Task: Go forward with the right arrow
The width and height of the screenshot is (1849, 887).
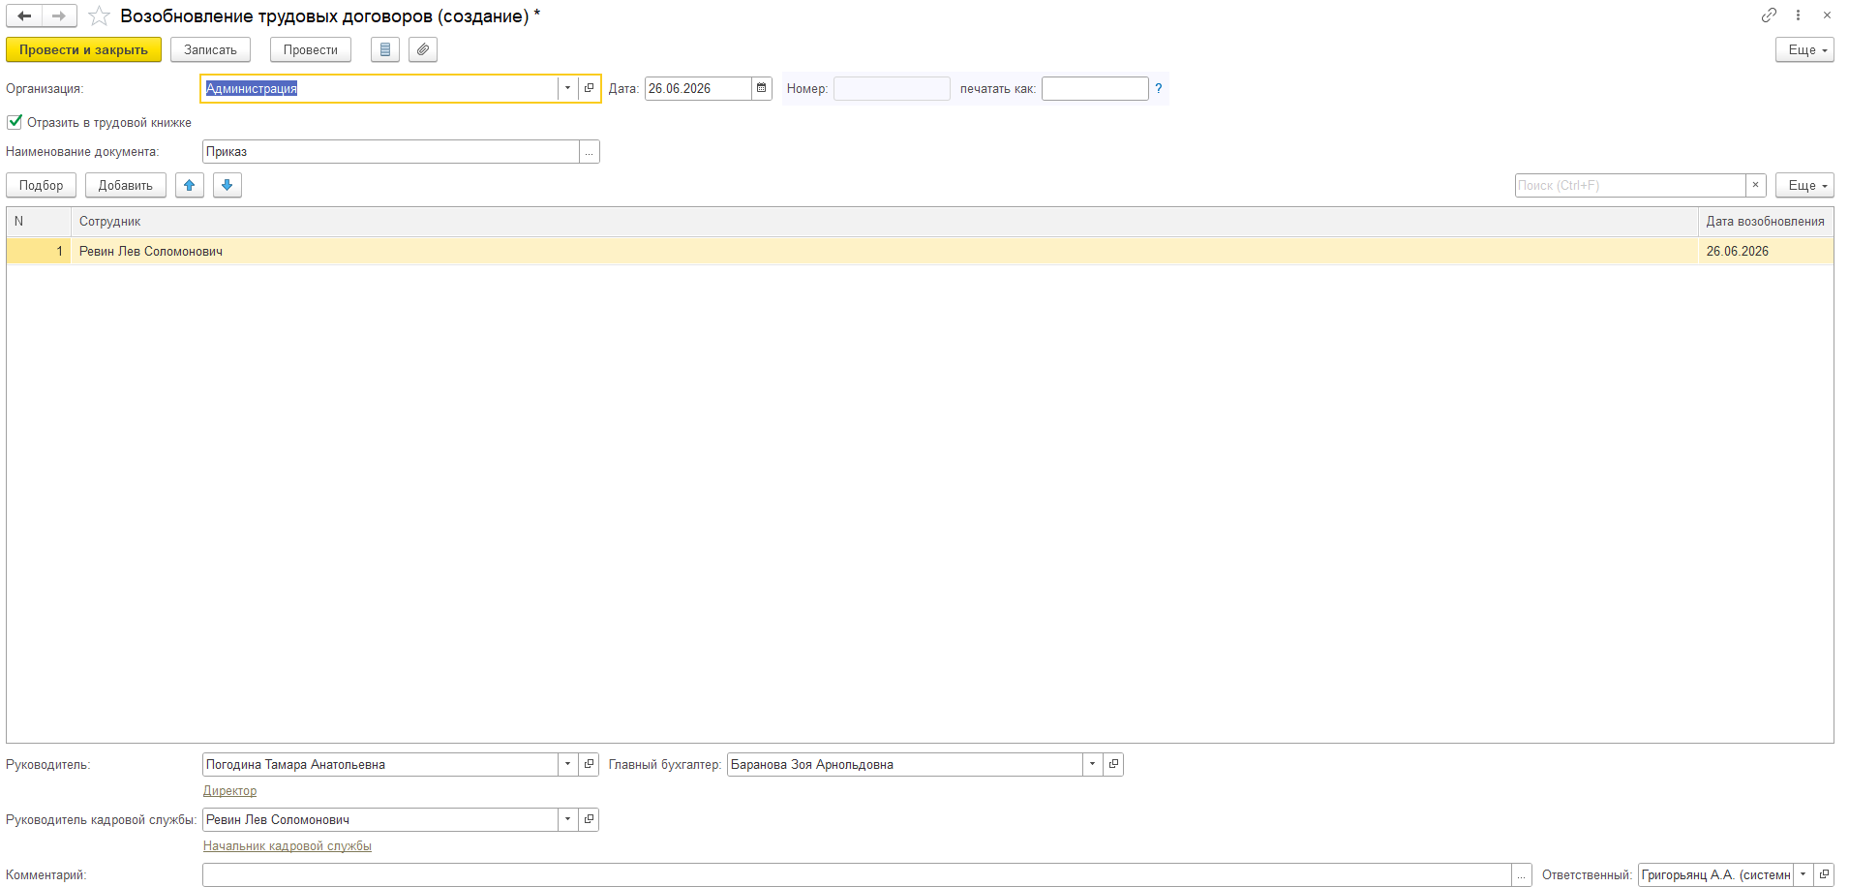Action: tap(59, 15)
